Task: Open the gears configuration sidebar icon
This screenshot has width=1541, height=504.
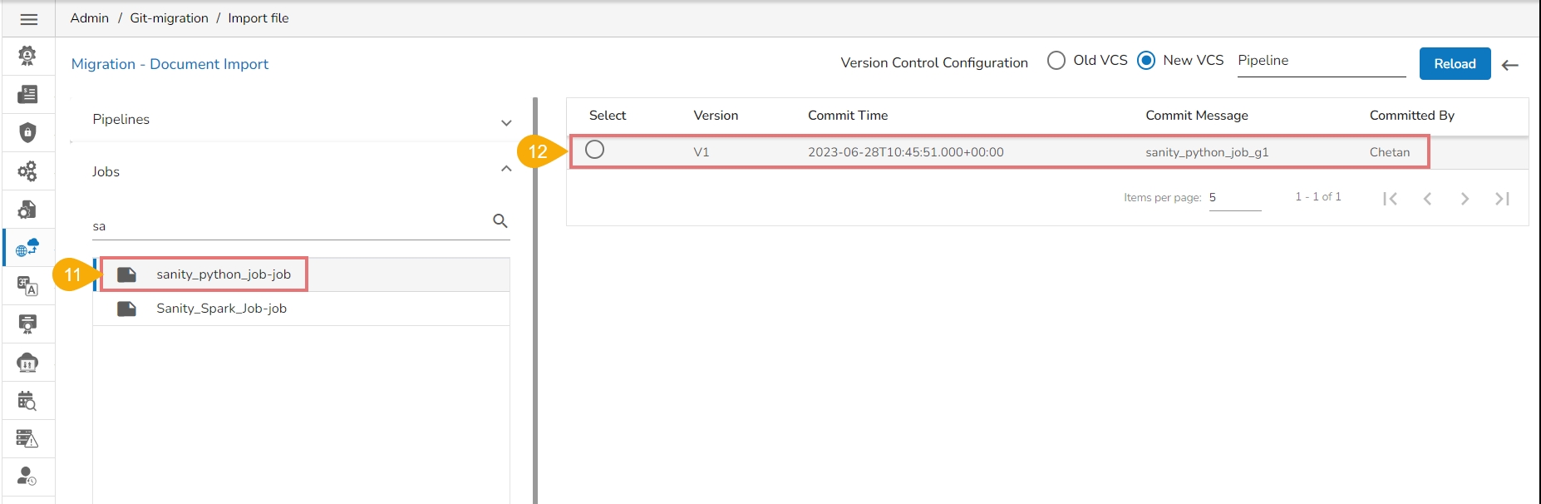Action: tap(27, 171)
